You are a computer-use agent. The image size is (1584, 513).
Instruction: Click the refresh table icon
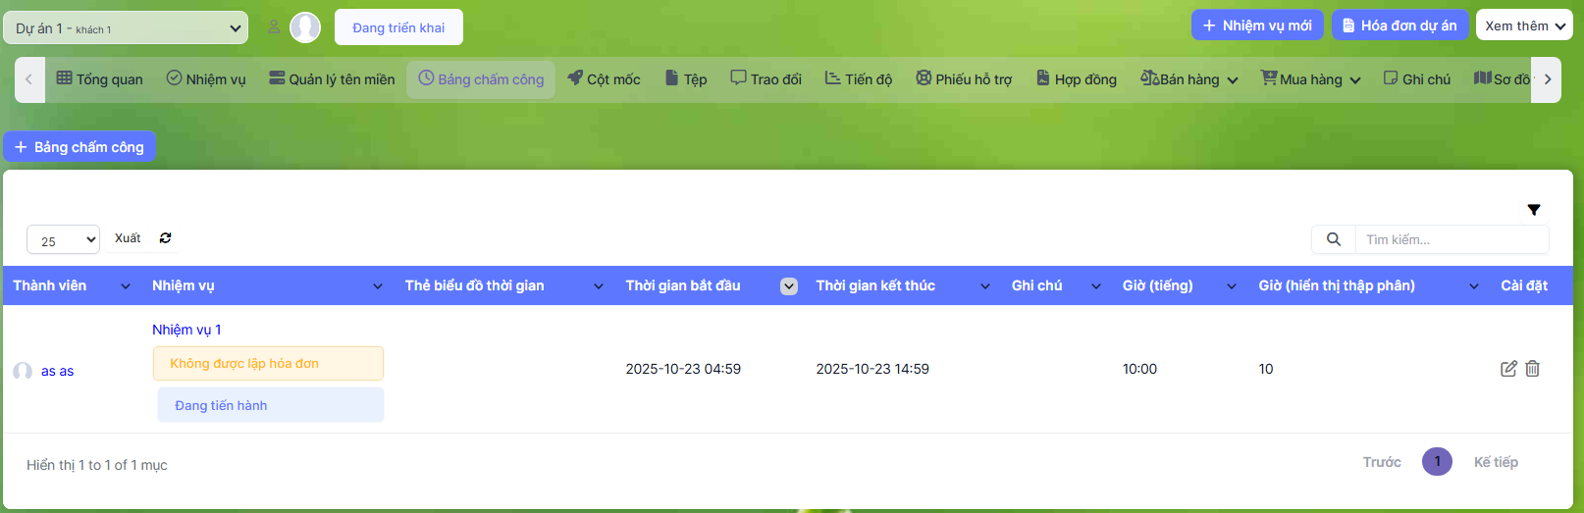pos(165,238)
